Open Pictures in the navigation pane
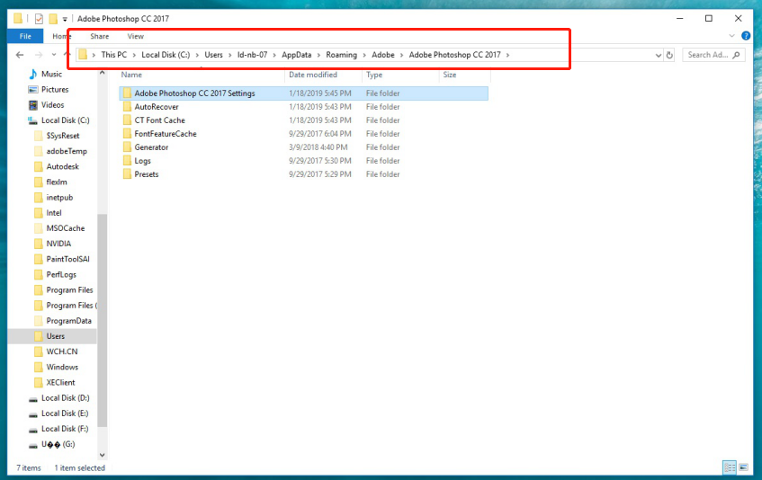The width and height of the screenshot is (762, 480). click(55, 90)
